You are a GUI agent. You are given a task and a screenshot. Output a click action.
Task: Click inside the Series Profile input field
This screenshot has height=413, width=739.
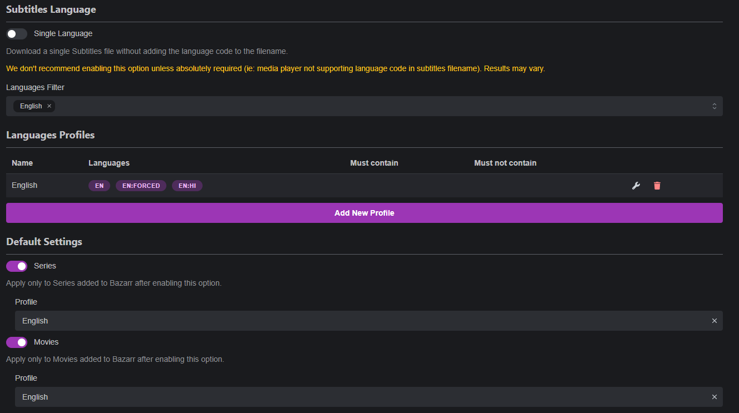pos(223,321)
